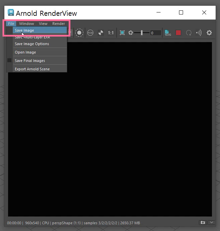This screenshot has height=231, width=220.
Task: Enable the crop region tool icon
Action: click(122, 33)
